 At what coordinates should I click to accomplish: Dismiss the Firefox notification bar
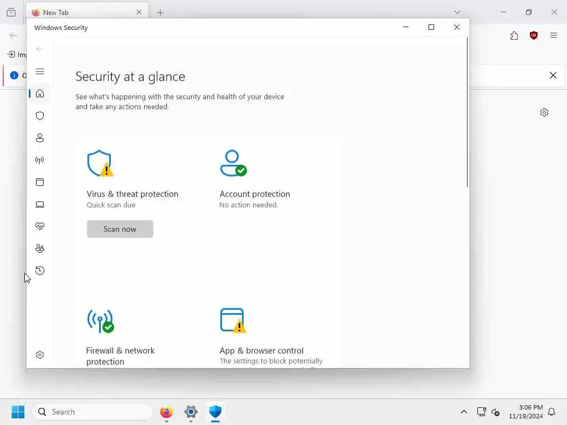(x=553, y=75)
